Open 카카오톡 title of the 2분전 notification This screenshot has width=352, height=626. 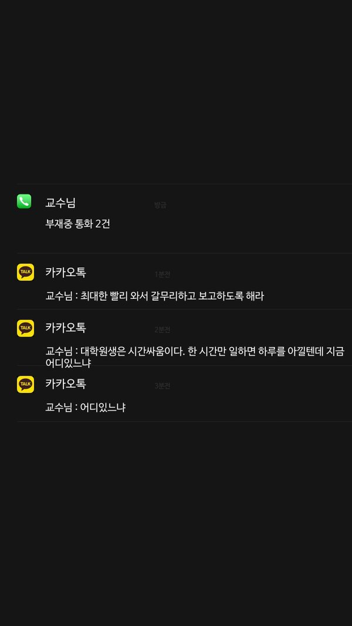(65, 328)
